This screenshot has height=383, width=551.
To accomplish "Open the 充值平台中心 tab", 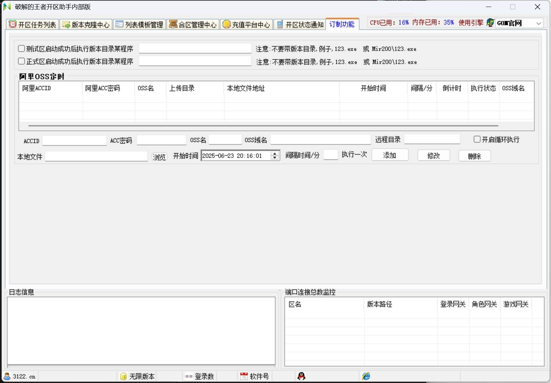I will pos(246,24).
